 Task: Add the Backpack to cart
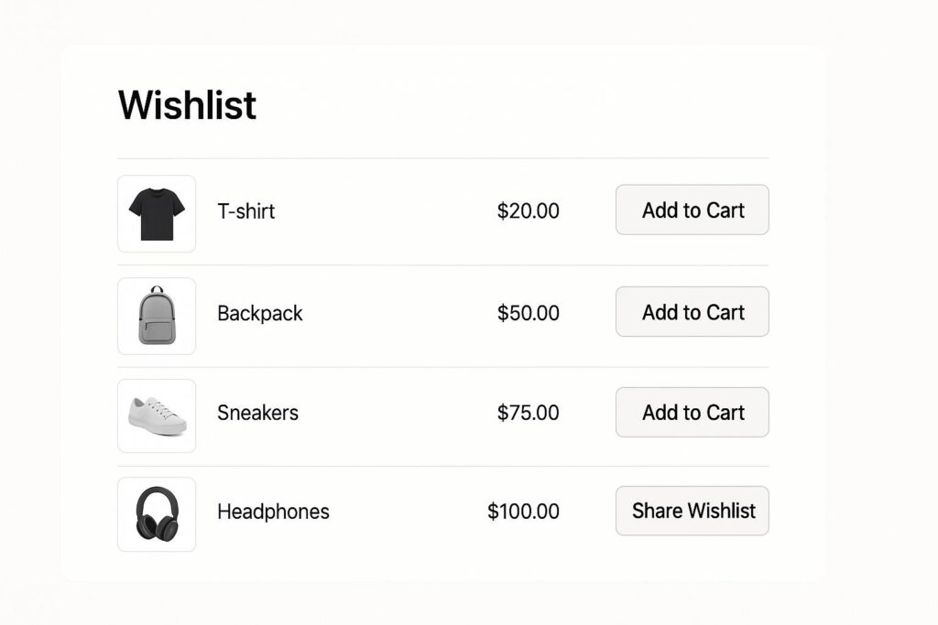pyautogui.click(x=692, y=312)
